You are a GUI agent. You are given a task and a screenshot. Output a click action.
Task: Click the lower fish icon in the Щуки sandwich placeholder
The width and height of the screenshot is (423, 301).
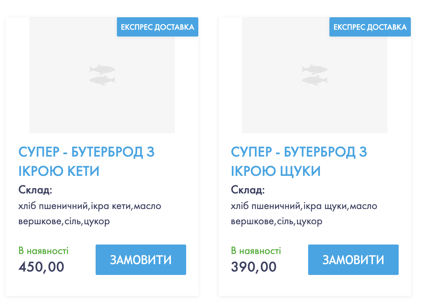315,80
